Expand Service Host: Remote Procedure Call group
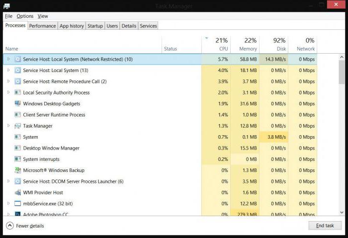This screenshot has height=238, width=348. pos(8,81)
